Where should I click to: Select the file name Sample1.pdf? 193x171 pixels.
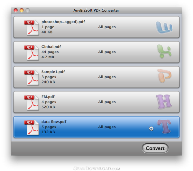(53, 72)
